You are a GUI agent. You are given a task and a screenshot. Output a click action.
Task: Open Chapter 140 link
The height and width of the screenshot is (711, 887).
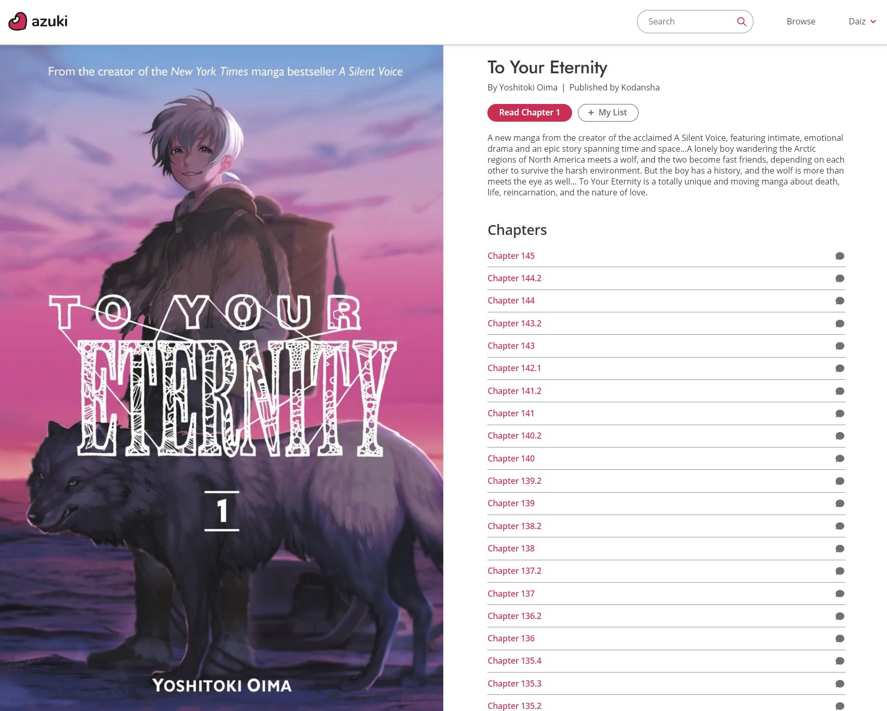tap(511, 458)
